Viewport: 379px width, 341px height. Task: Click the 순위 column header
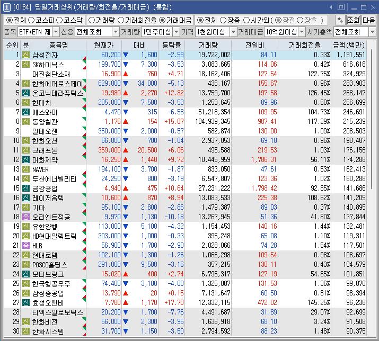coord(12,45)
